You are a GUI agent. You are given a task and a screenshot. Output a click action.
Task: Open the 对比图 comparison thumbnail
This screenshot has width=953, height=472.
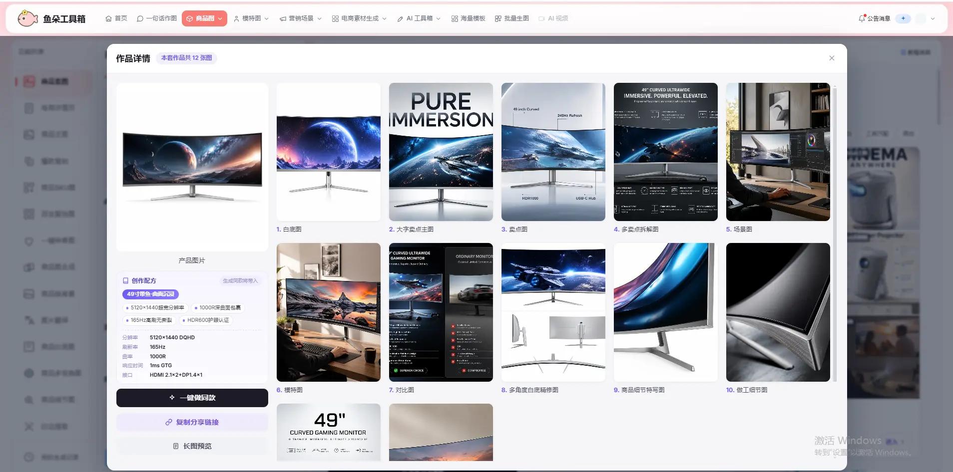(x=441, y=312)
